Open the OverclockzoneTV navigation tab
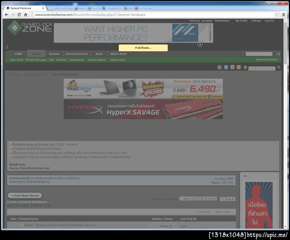 click(76, 54)
